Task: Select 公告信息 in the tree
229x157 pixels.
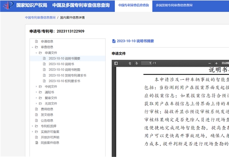Action: pos(47,120)
